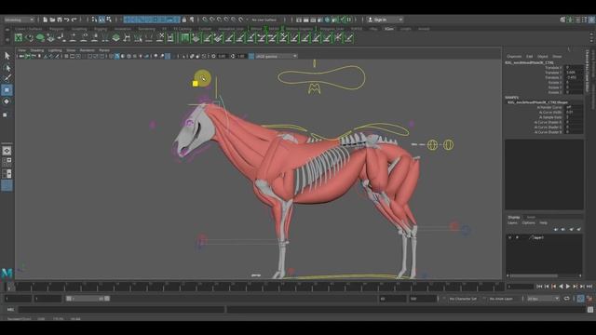Screen dimensions: 596x335
Task: Click the Redo arrow icon
Action: tap(74, 20)
